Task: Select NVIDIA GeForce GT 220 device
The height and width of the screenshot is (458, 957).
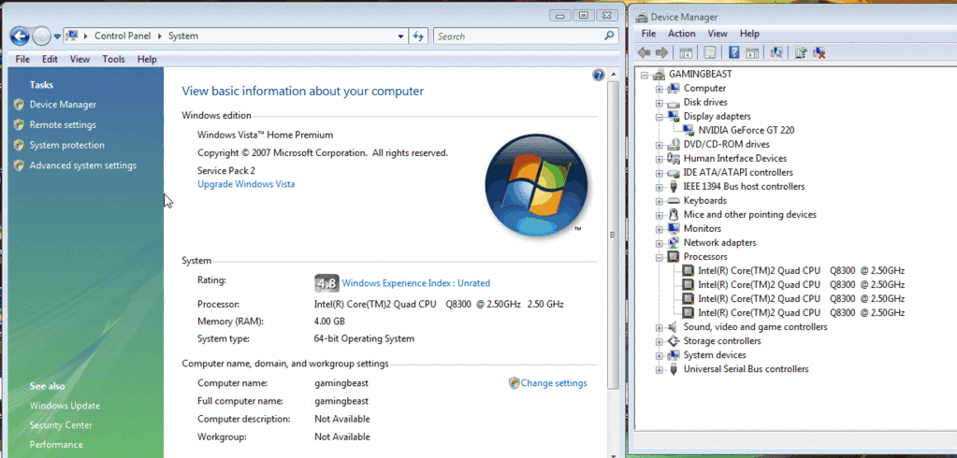Action: 747,130
